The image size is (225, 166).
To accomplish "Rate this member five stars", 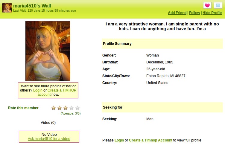I will 77,108.
